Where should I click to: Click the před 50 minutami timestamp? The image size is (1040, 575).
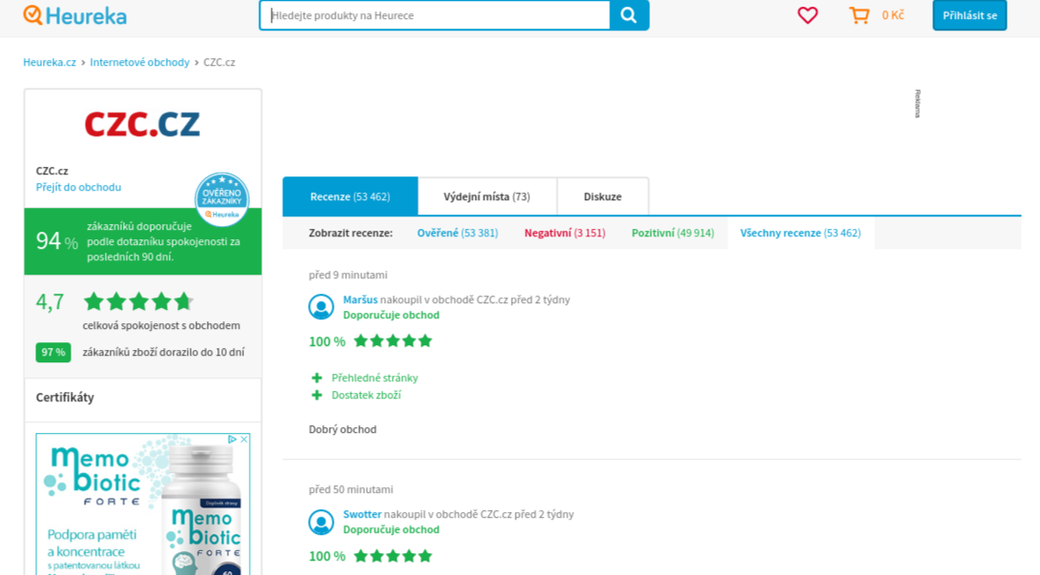(x=351, y=489)
